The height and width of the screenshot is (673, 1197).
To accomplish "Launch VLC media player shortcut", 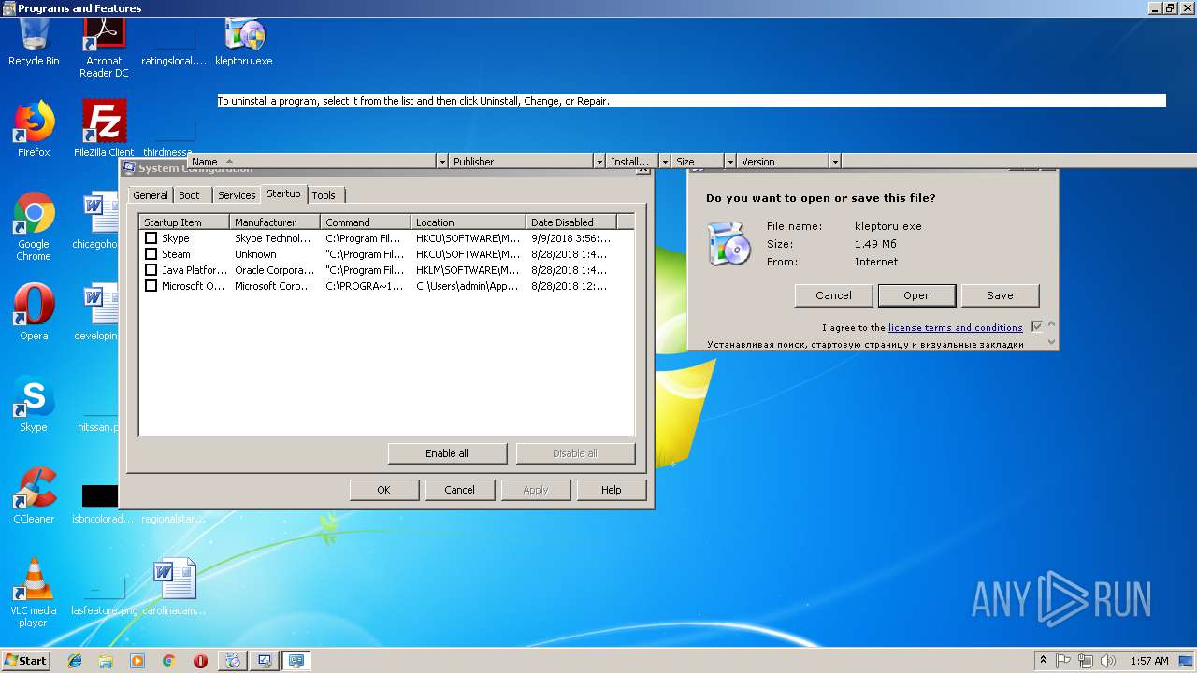I will click(34, 593).
